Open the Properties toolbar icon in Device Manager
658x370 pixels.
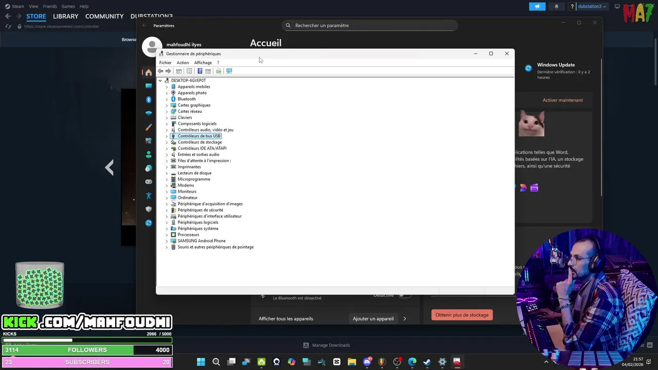click(189, 71)
